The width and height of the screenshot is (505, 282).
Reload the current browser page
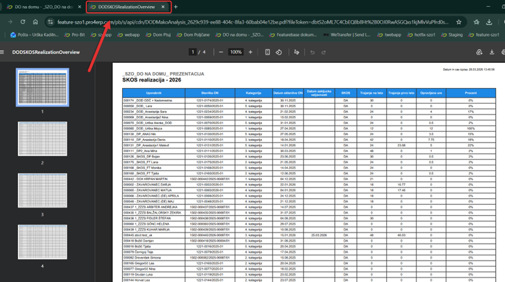pos(23,22)
